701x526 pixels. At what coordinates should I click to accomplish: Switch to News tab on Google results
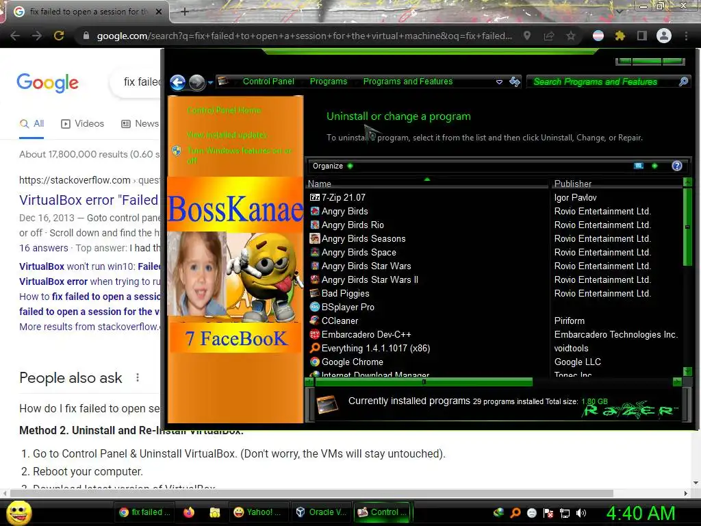[x=140, y=123]
